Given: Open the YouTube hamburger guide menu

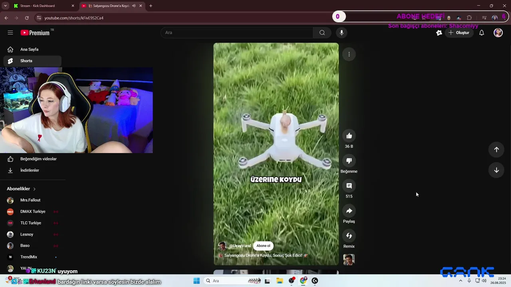Looking at the screenshot, I should click(x=10, y=33).
